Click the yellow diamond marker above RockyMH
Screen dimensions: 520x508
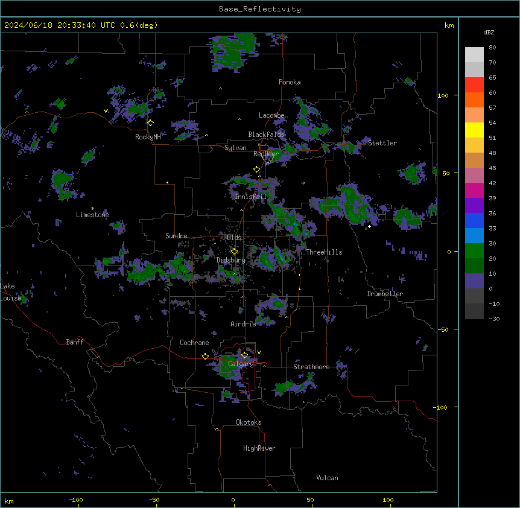pyautogui.click(x=150, y=122)
